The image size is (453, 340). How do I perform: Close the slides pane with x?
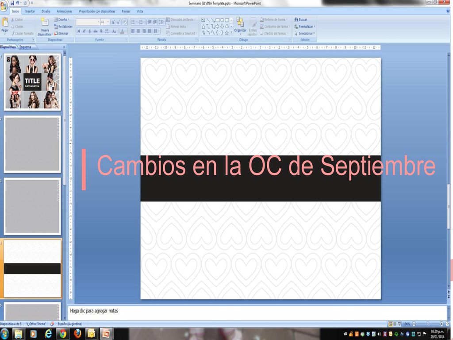click(64, 47)
